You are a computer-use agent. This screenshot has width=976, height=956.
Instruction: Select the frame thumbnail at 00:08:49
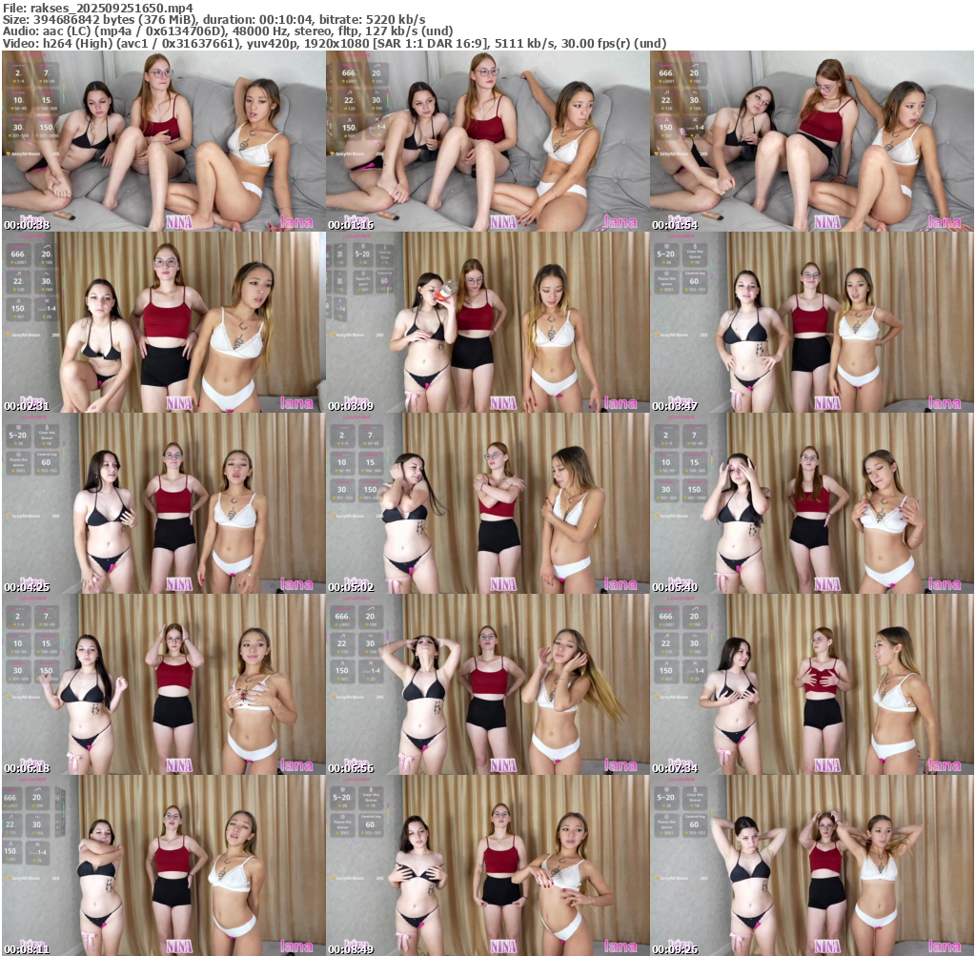487,865
